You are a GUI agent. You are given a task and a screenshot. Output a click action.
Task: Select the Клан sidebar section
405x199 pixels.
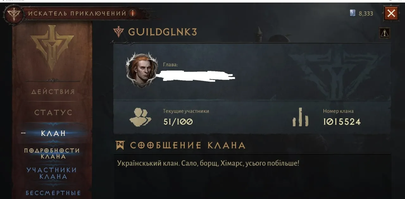click(x=53, y=133)
